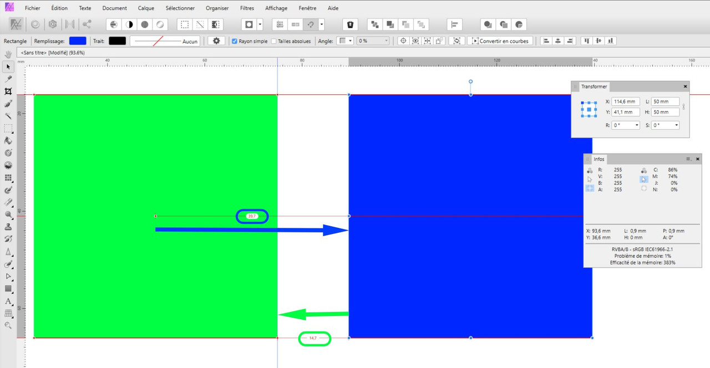Click the invert selection icon
710x368 pixels.
[216, 24]
